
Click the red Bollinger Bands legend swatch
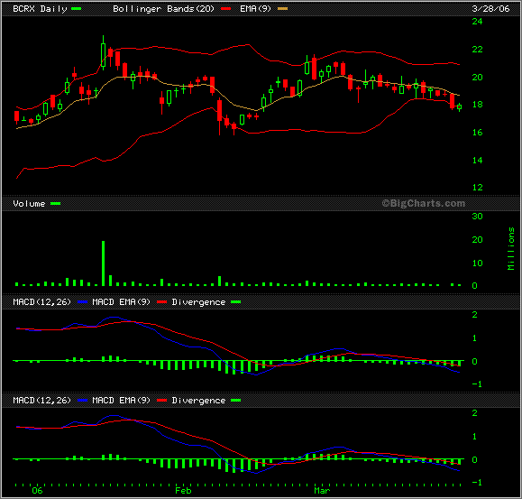(225, 9)
